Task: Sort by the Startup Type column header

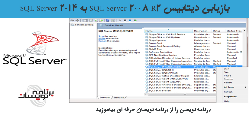Action: (234, 31)
